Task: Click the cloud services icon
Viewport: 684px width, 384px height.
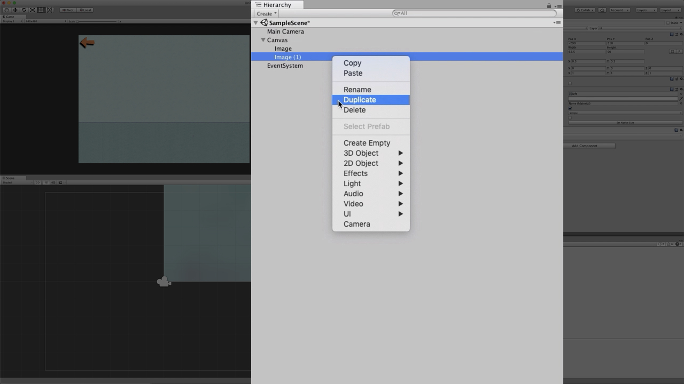Action: [602, 10]
